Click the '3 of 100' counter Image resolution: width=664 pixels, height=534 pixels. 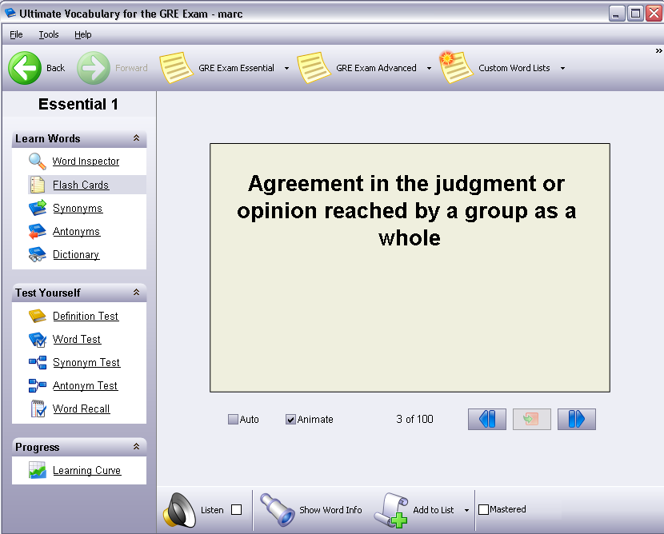pos(414,420)
